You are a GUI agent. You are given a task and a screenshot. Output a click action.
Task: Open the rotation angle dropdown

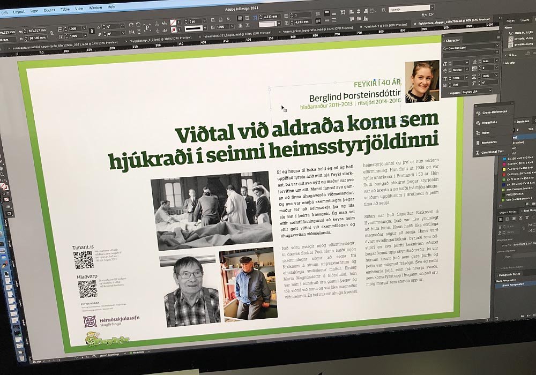click(122, 26)
